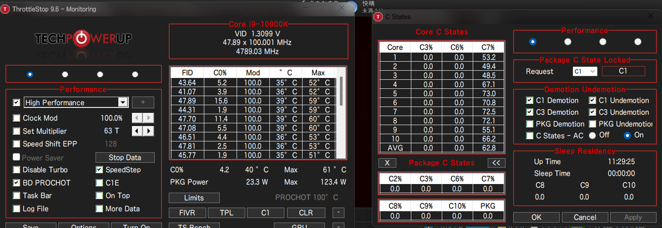Uncheck the C3 Demotion checkbox
662x228 pixels.
point(530,112)
